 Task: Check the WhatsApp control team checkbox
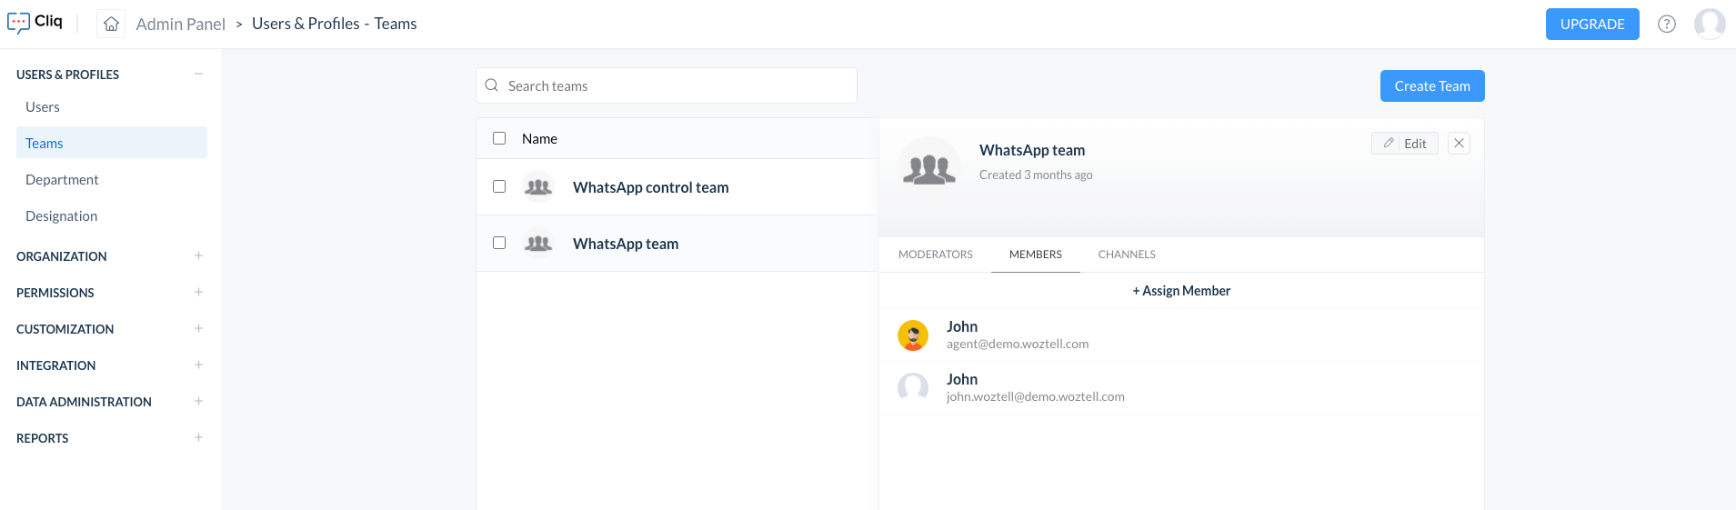[x=499, y=186]
